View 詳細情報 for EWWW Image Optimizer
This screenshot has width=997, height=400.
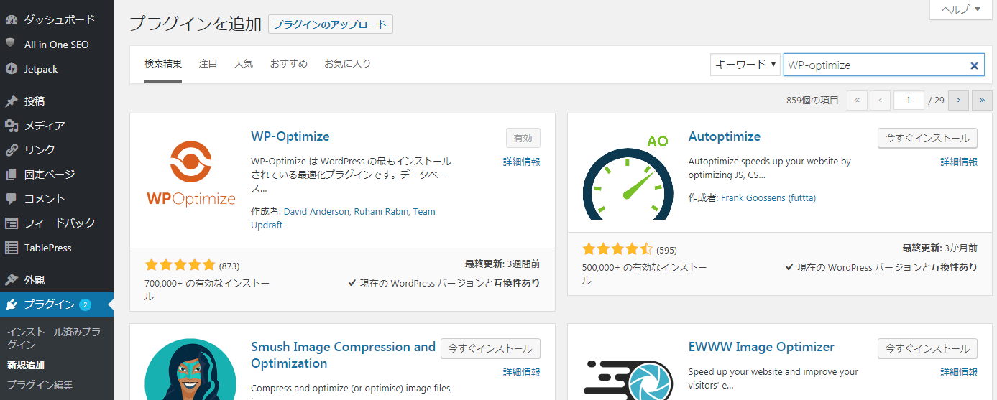[959, 372]
